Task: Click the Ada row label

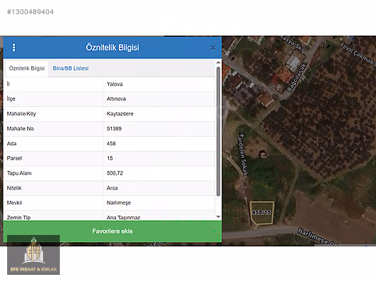Action: tap(11, 143)
